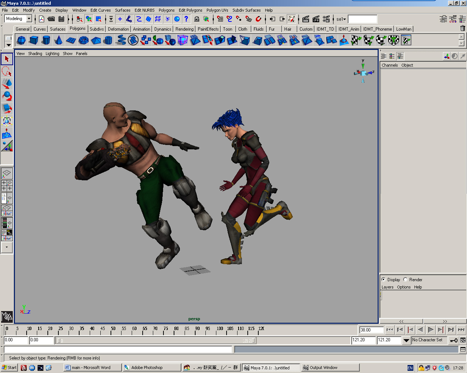Create a polygon torus from the shelf
The height and width of the screenshot is (373, 467).
click(x=84, y=40)
